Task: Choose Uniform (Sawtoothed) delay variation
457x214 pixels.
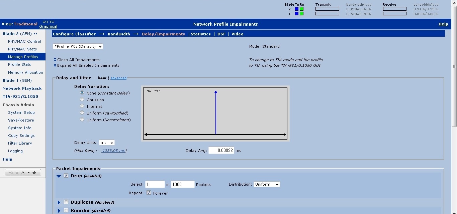Action: click(82, 113)
